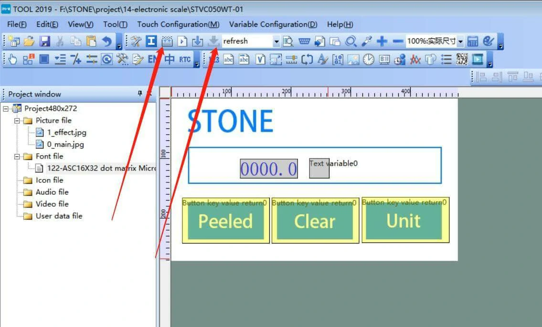Viewport: 542px width, 327px height.
Task: Add a clock with the clock icon
Action: (x=369, y=60)
